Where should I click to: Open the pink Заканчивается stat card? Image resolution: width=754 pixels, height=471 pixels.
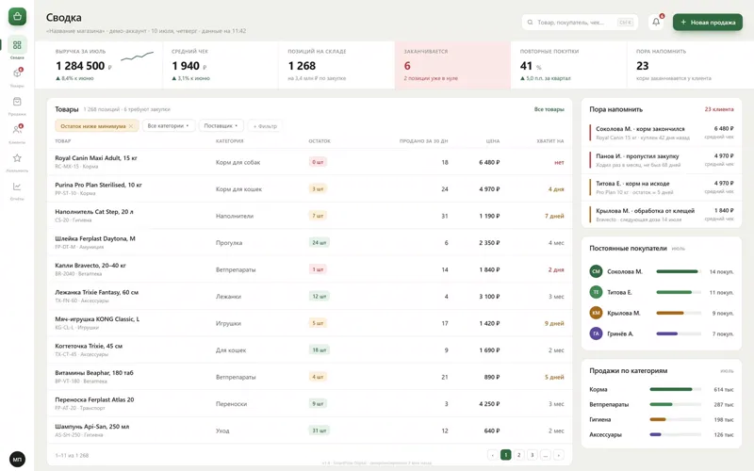click(x=452, y=65)
